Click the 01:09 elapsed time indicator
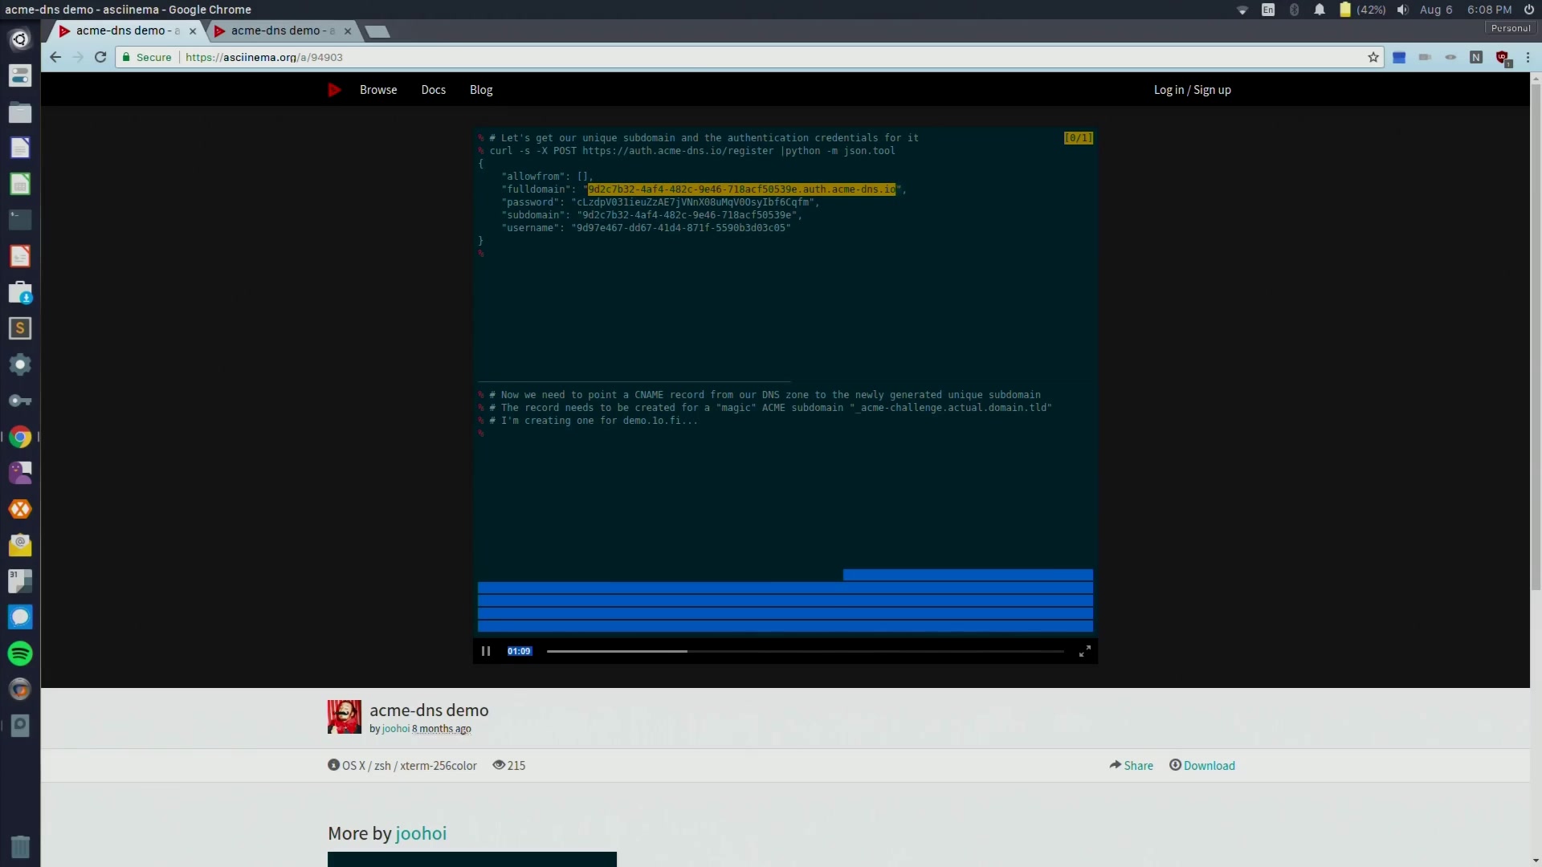 [519, 651]
